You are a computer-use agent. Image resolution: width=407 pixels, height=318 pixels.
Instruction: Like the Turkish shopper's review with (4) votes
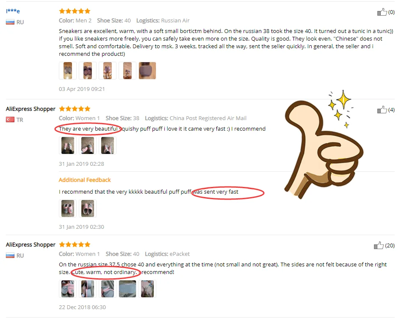(x=382, y=110)
